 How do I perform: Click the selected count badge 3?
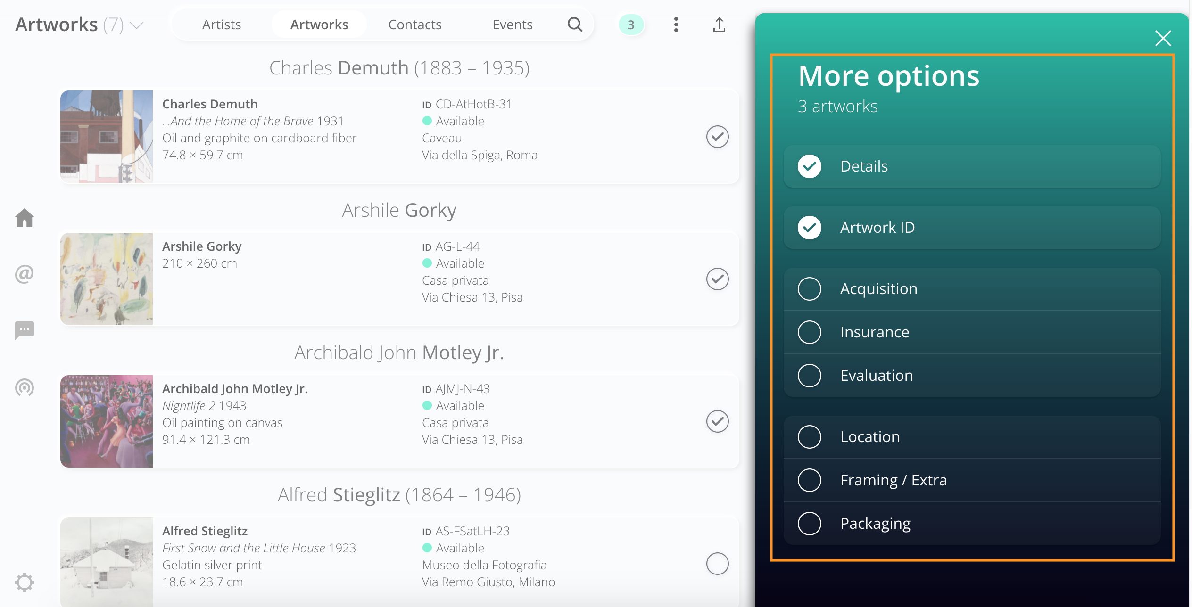(631, 25)
